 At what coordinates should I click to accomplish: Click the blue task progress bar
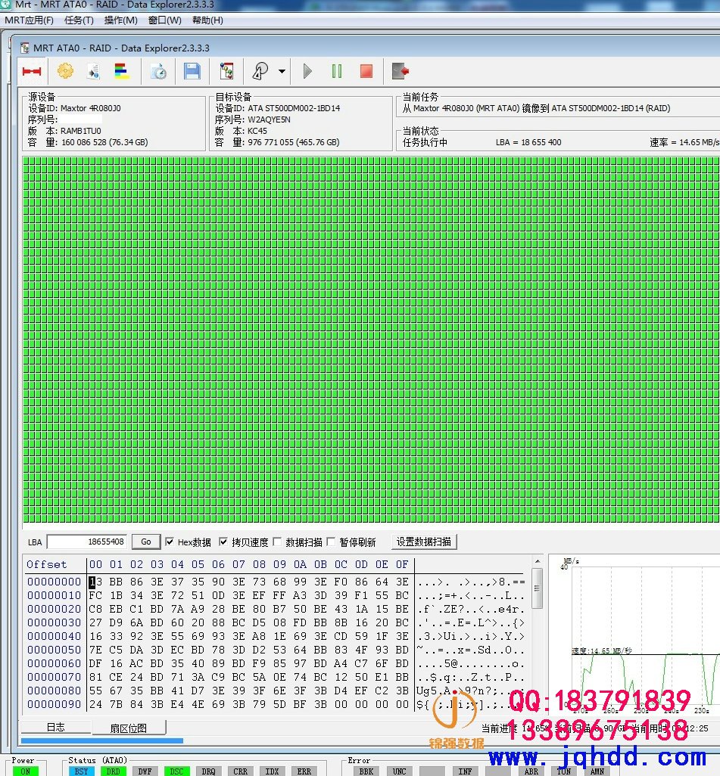[x=102, y=741]
